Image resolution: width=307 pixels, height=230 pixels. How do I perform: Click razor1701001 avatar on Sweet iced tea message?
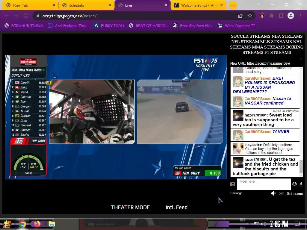238,115
